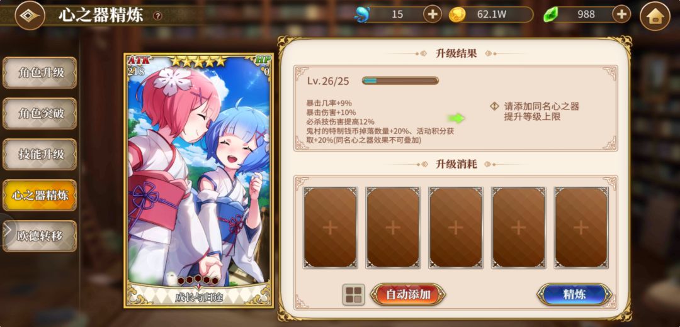The image size is (680, 327).
Task: Click the 自动添加 button
Action: pos(408,294)
